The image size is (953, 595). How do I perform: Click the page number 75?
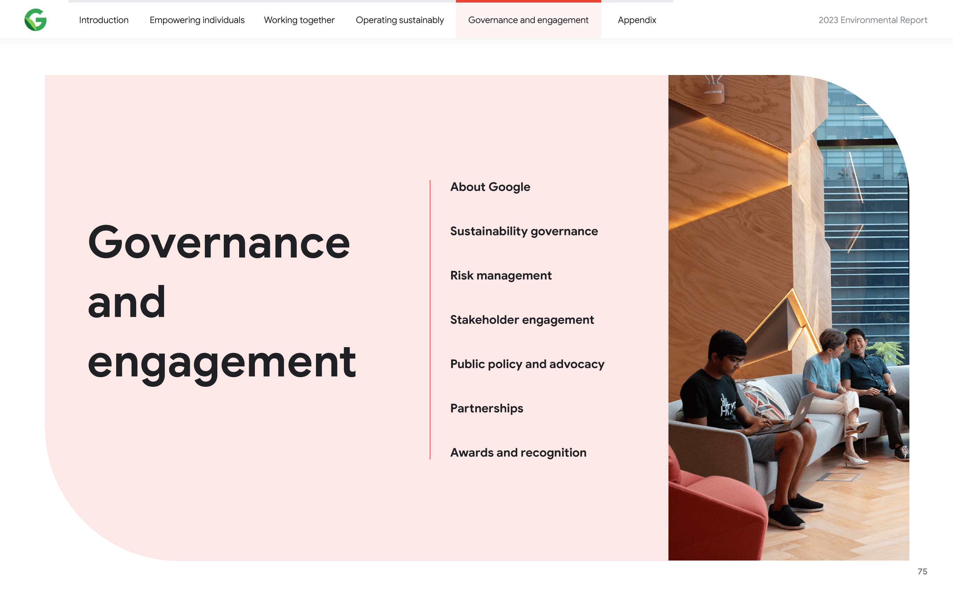[922, 571]
